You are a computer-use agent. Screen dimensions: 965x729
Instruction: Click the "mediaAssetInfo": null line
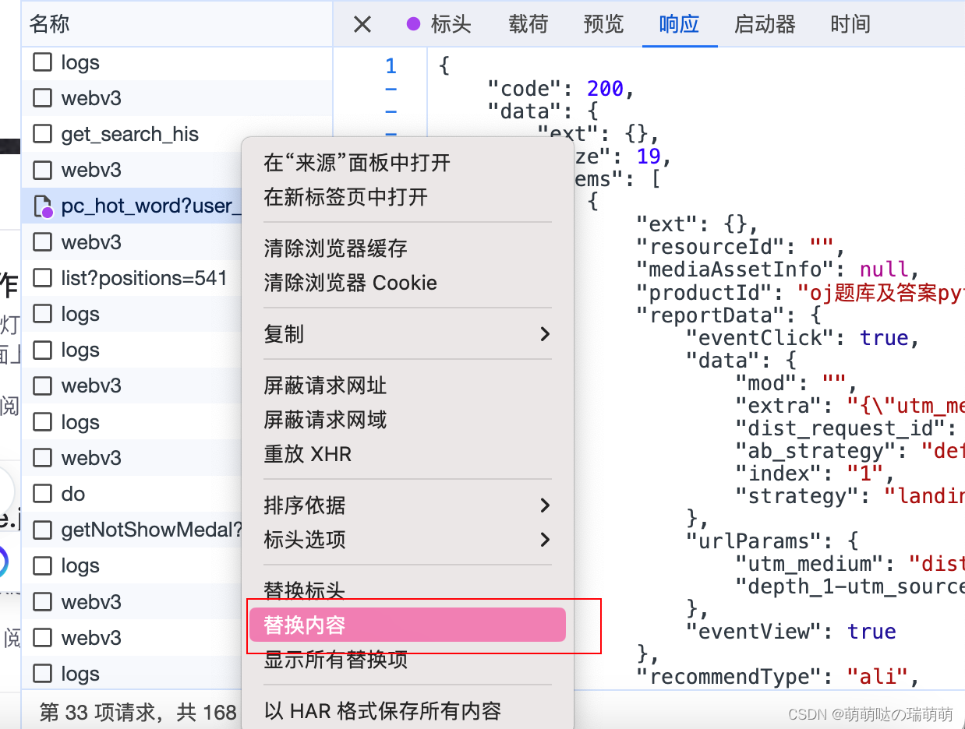pos(779,269)
